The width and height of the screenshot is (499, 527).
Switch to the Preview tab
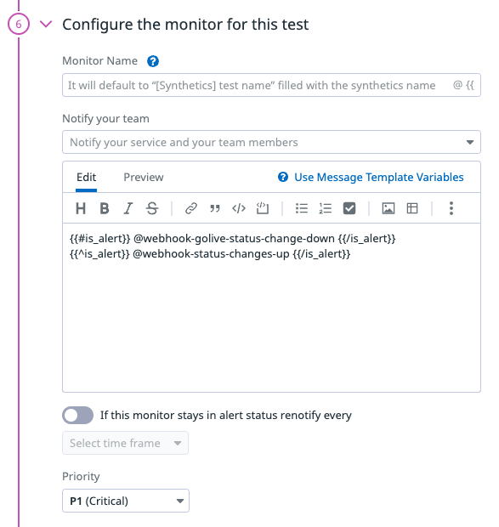pyautogui.click(x=144, y=177)
